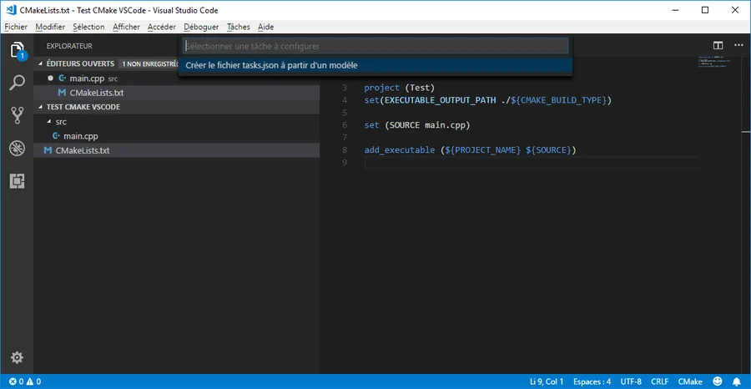Click the EXECUTABLE_OUTPUT_PATH line
This screenshot has height=389, width=751.
point(488,101)
